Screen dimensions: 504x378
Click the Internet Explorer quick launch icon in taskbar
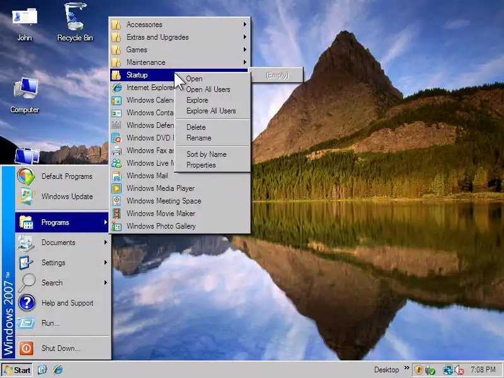click(58, 370)
